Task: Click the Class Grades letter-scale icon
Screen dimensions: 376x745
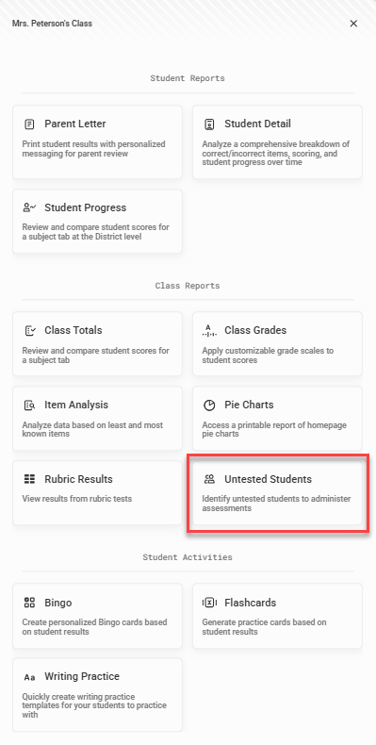Action: pyautogui.click(x=209, y=331)
